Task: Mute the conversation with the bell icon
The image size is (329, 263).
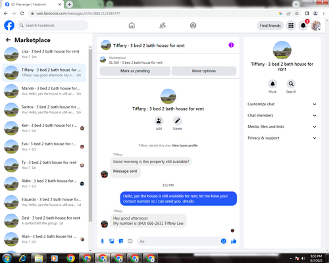Action: tap(272, 84)
